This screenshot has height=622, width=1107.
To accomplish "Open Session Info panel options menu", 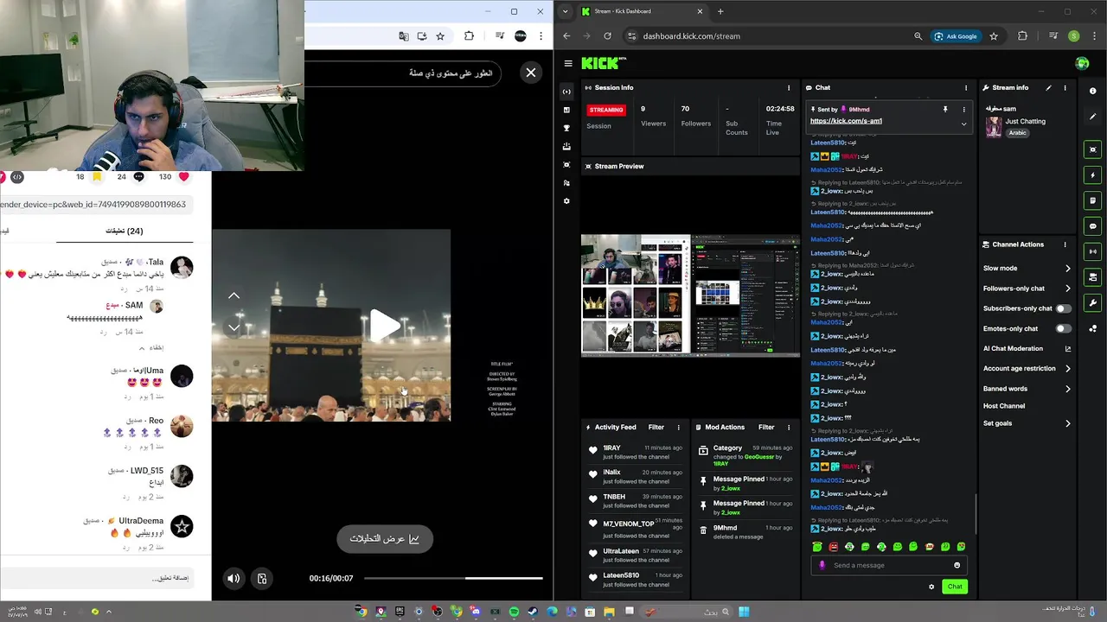I will coord(789,87).
